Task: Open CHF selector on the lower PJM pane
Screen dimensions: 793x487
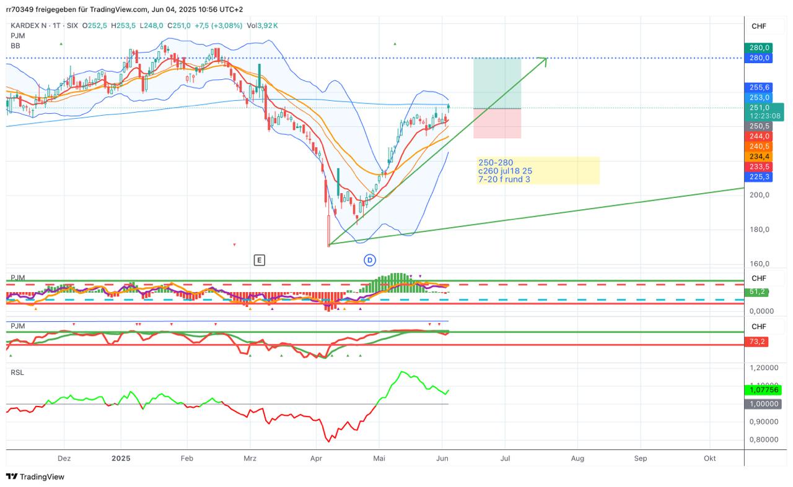Action: (759, 326)
